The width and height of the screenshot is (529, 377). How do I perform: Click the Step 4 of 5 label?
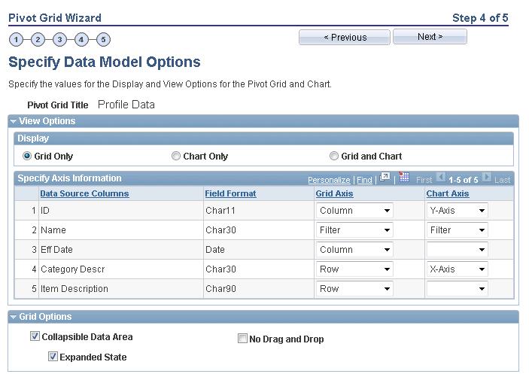pos(480,18)
